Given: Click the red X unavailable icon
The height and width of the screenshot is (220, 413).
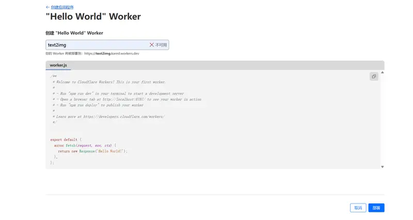Looking at the screenshot, I should point(152,45).
